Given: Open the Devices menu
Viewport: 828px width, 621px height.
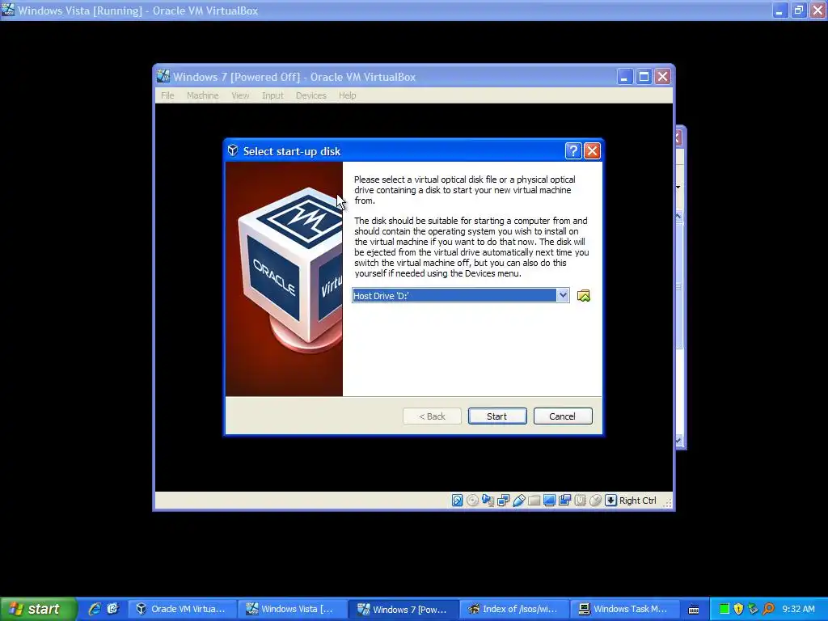Looking at the screenshot, I should 310,95.
